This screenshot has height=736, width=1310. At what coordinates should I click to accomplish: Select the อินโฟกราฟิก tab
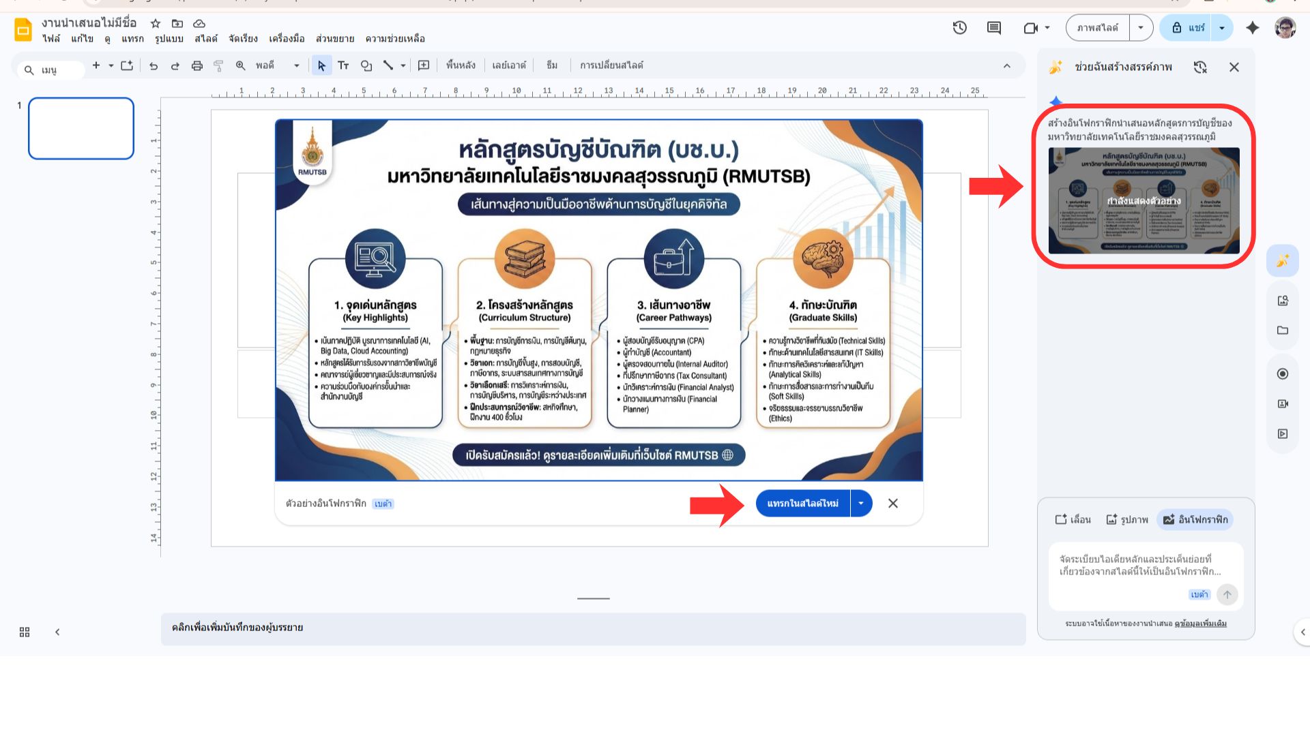click(1195, 519)
